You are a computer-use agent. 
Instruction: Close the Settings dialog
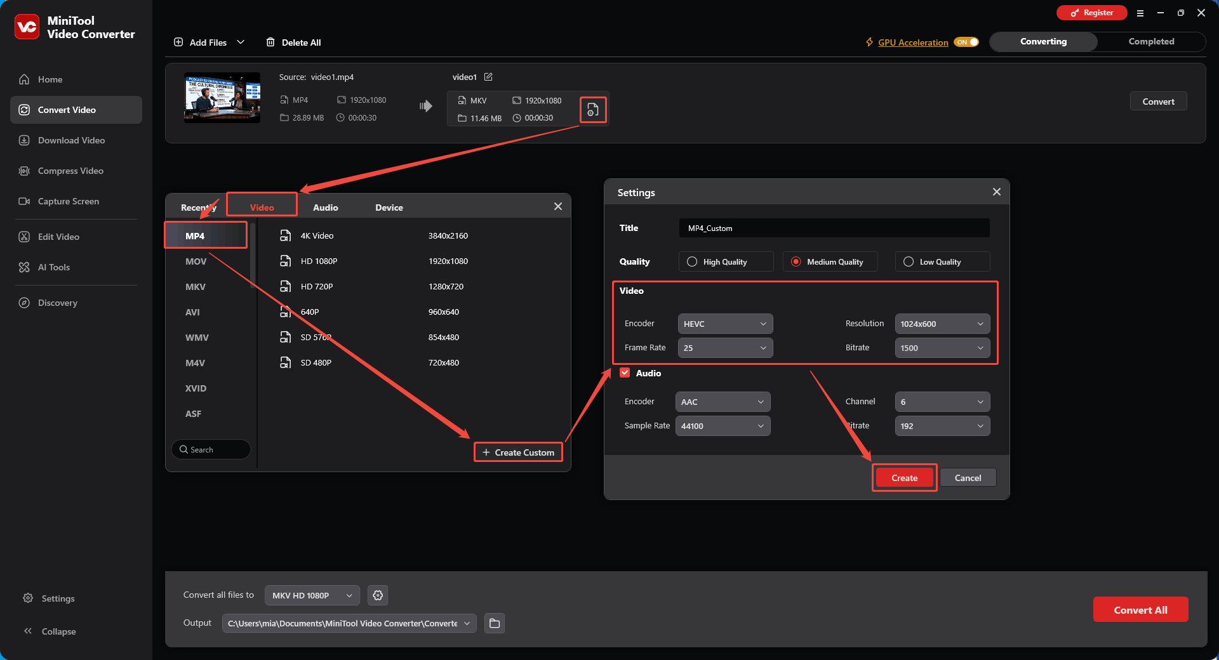click(997, 192)
